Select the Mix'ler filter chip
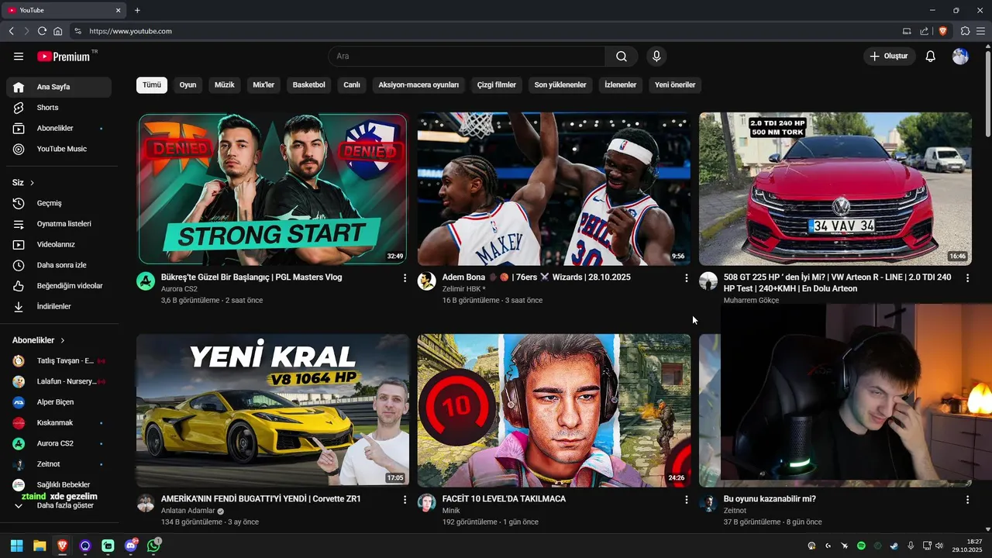The height and width of the screenshot is (558, 992). click(263, 84)
